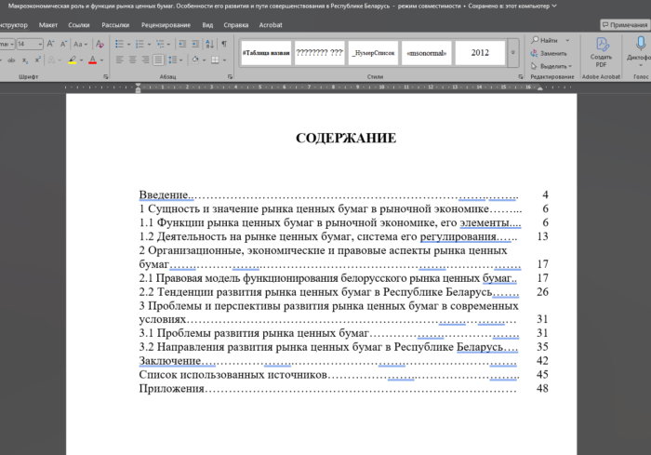Open the Рецензирование ribbon tab
Image resolution: width=651 pixels, height=455 pixels.
tap(166, 25)
